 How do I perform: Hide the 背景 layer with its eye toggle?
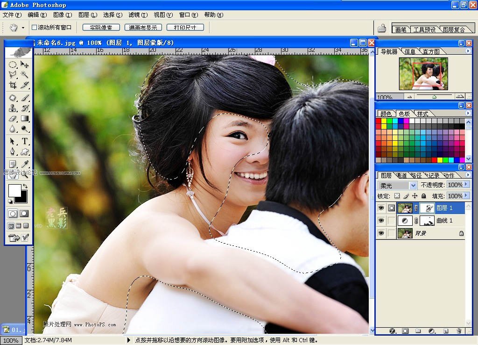pos(381,232)
